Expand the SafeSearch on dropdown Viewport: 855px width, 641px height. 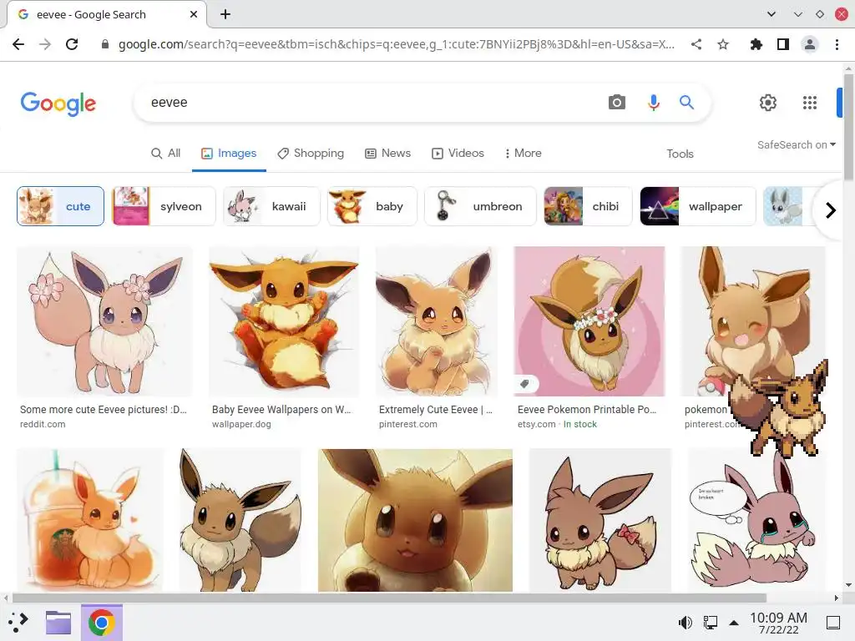796,145
